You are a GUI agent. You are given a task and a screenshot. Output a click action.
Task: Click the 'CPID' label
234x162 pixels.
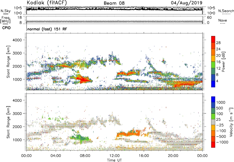(6, 28)
